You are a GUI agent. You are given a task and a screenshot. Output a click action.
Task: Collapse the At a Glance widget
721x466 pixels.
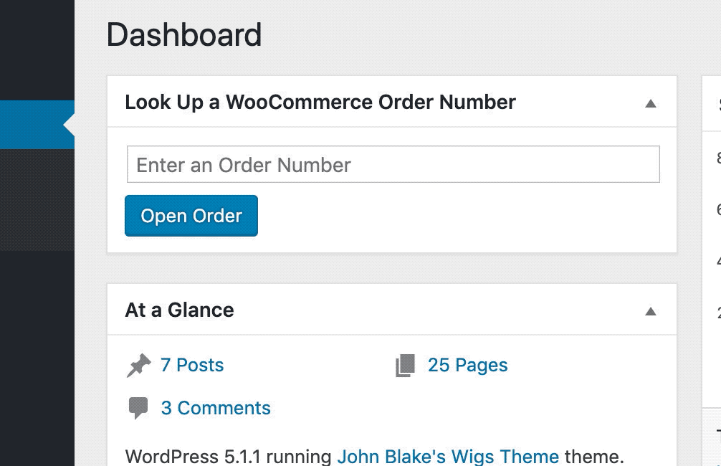[650, 310]
